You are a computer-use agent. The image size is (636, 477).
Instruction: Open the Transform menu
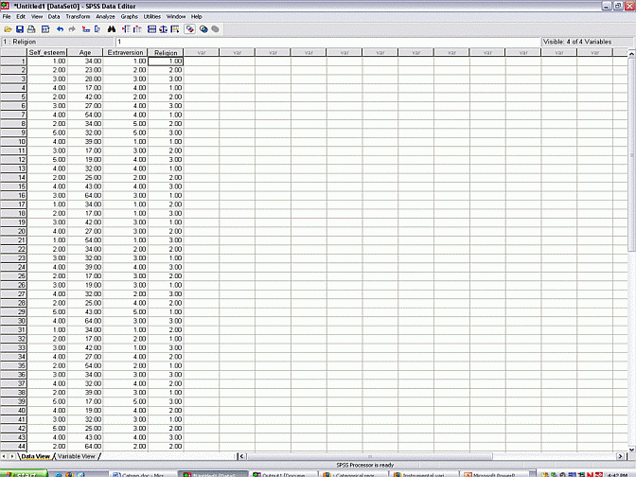point(78,17)
